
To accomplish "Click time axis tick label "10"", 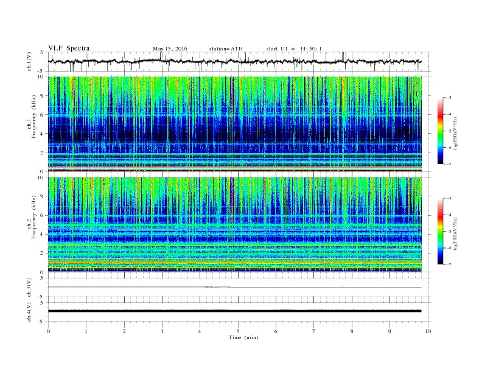I will coord(428,331).
